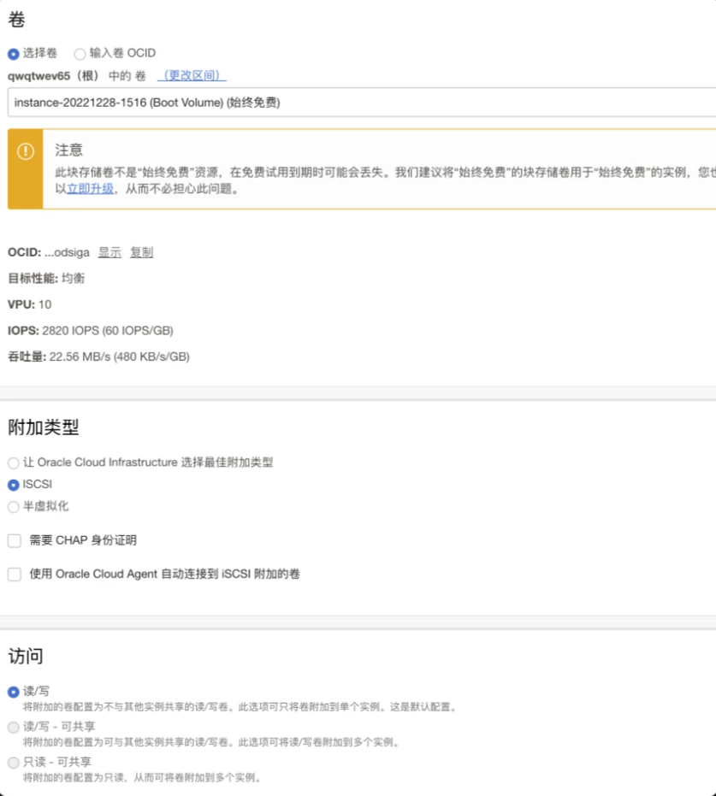The width and height of the screenshot is (716, 796).
Task: Enable the 需要 CHAP 身份证明 checkbox
Action: tap(15, 540)
